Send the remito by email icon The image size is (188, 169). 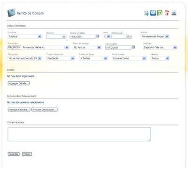pos(153,13)
